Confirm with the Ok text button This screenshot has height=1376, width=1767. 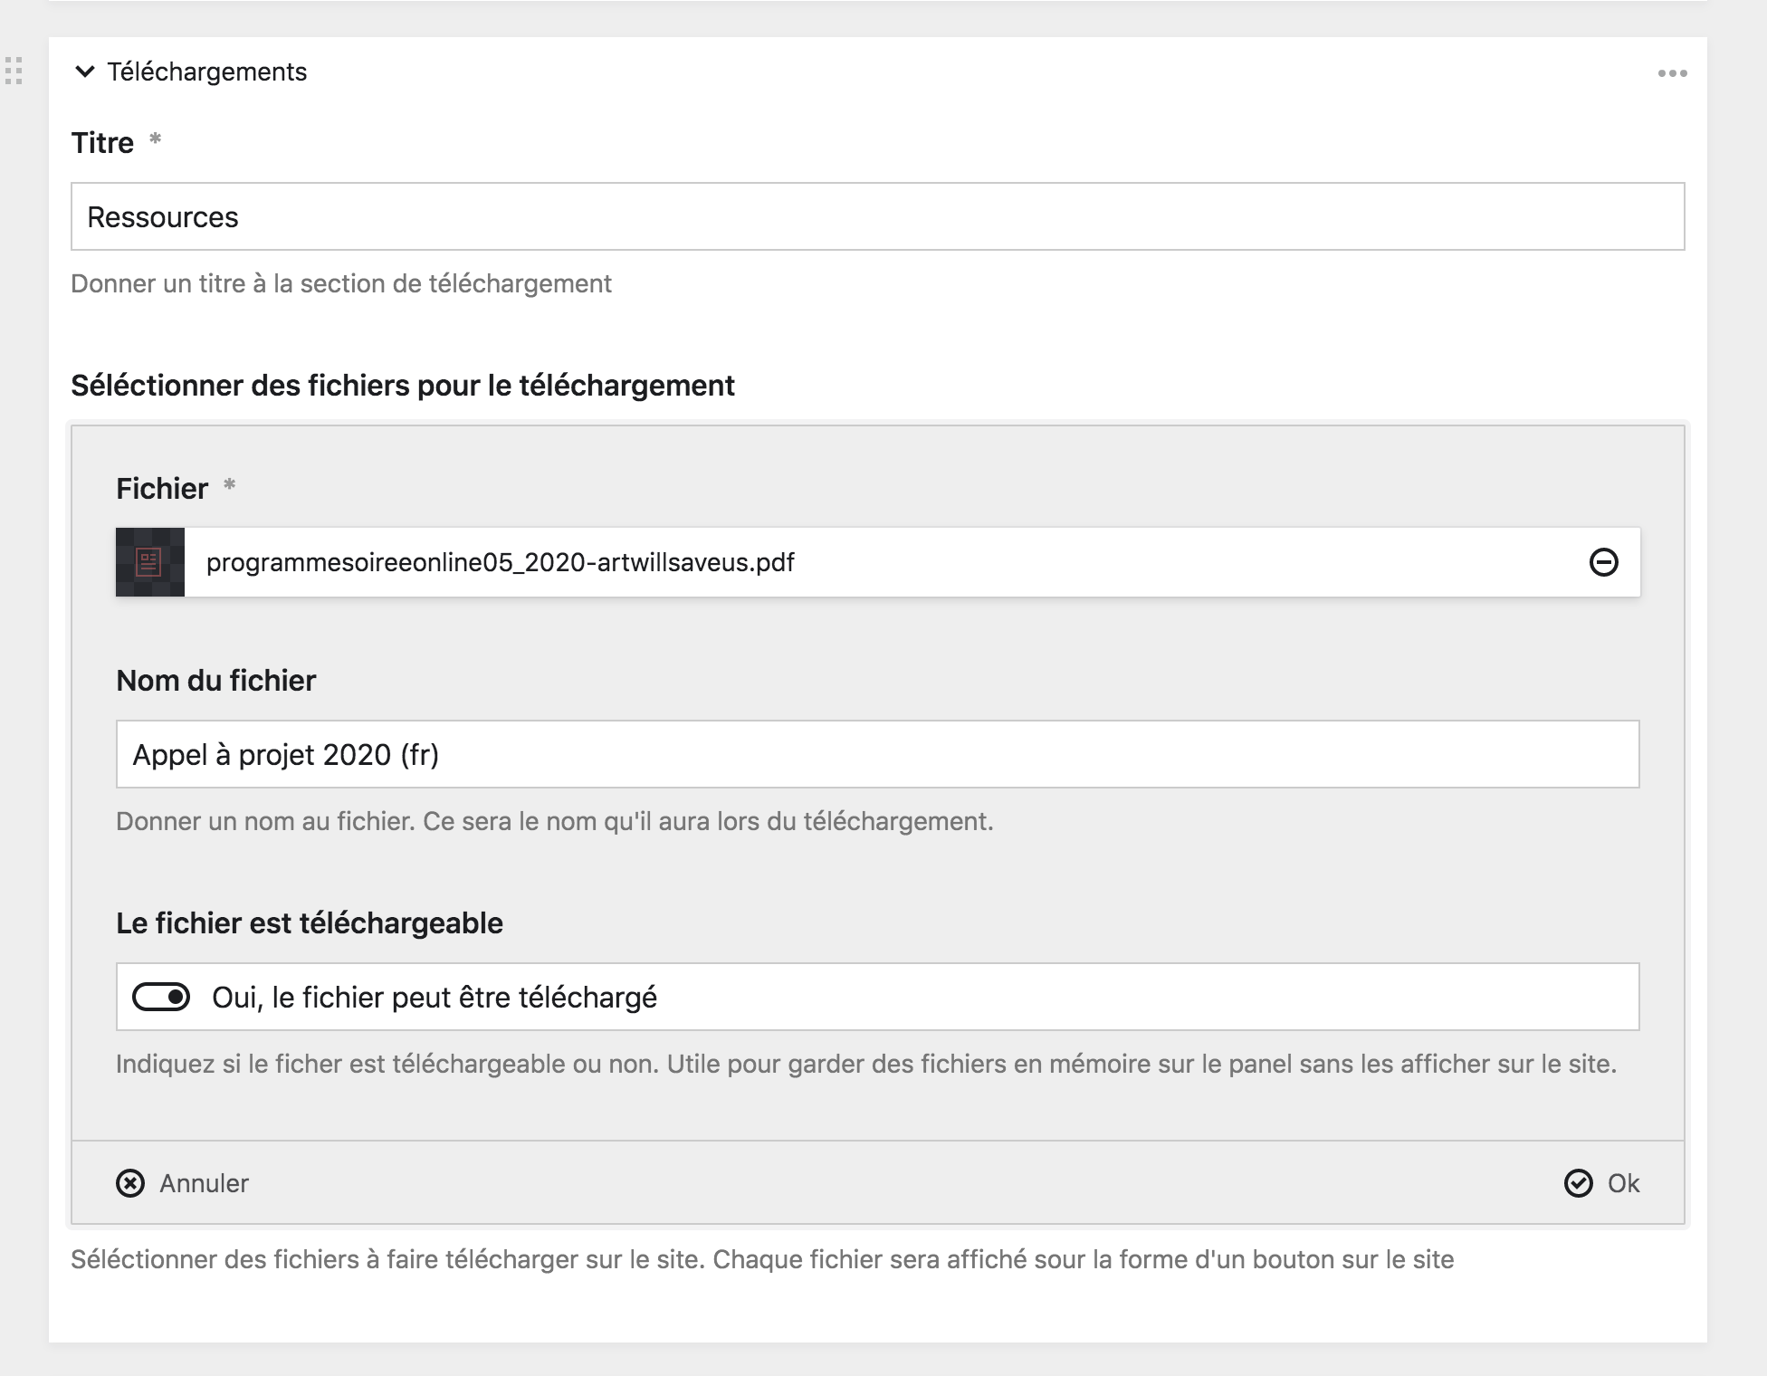[1623, 1183]
